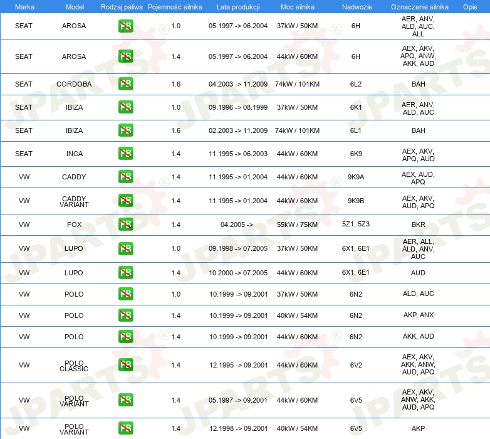Click fuel icon in SEAT CORDOBA row
The width and height of the screenshot is (490, 439).
[125, 84]
